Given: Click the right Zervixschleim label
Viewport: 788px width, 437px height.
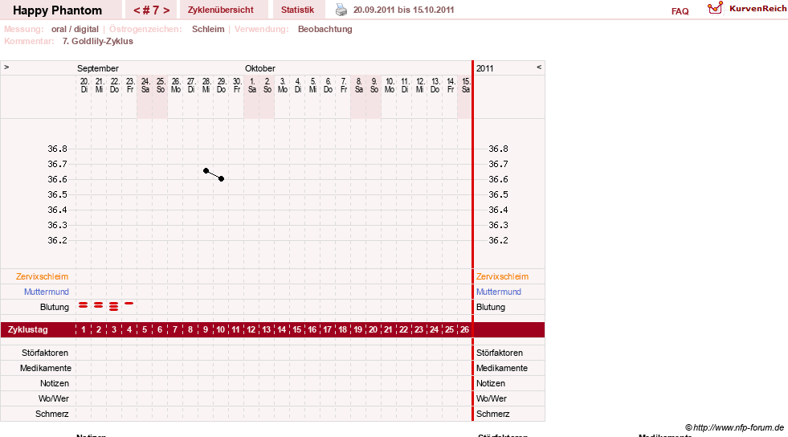Looking at the screenshot, I should 502,277.
